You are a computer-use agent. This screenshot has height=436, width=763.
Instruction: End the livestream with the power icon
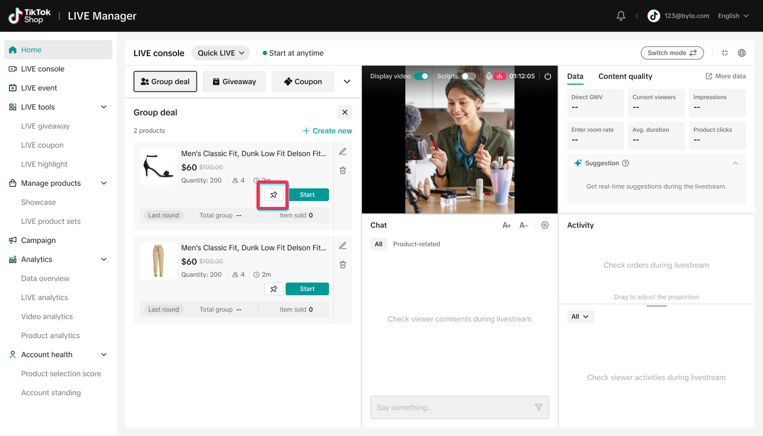tap(548, 76)
